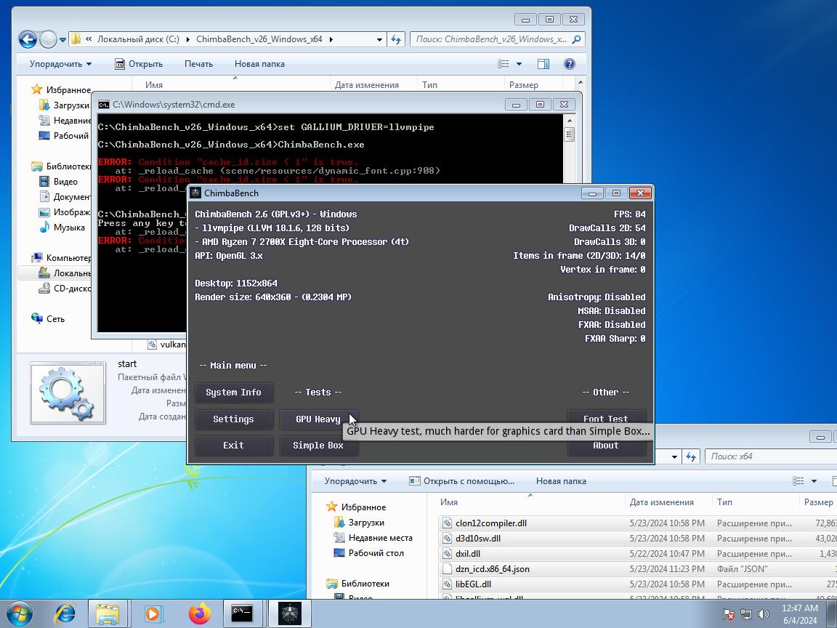Click the help question mark icon
The height and width of the screenshot is (628, 837).
click(570, 64)
